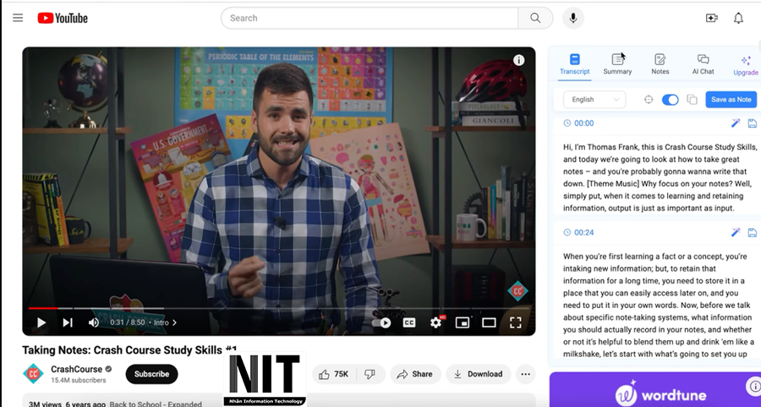The width and height of the screenshot is (761, 407).
Task: Click the Upgrade tab
Action: click(x=746, y=65)
